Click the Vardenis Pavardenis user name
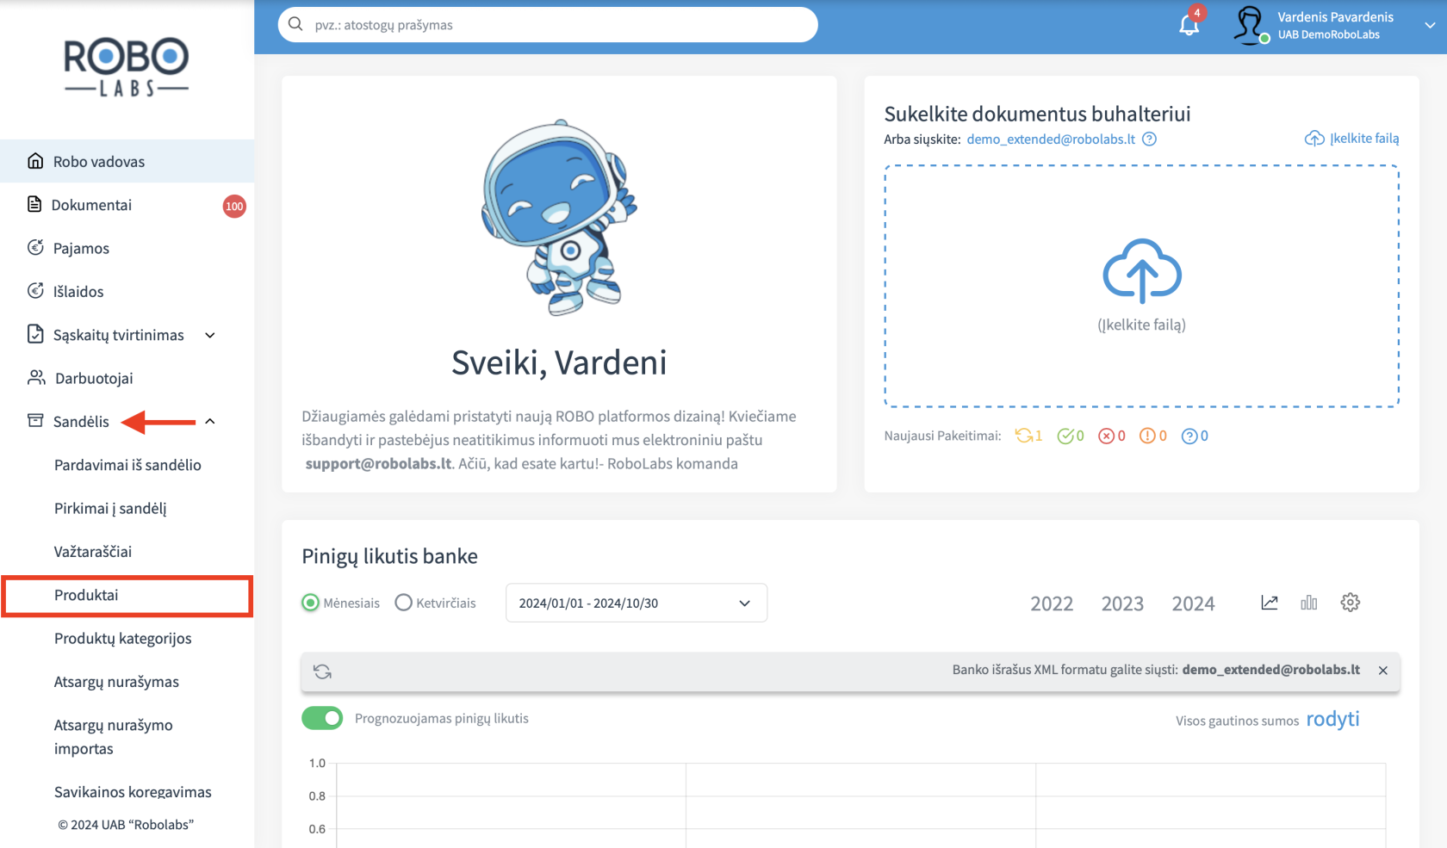Viewport: 1447px width, 848px height. (x=1335, y=17)
